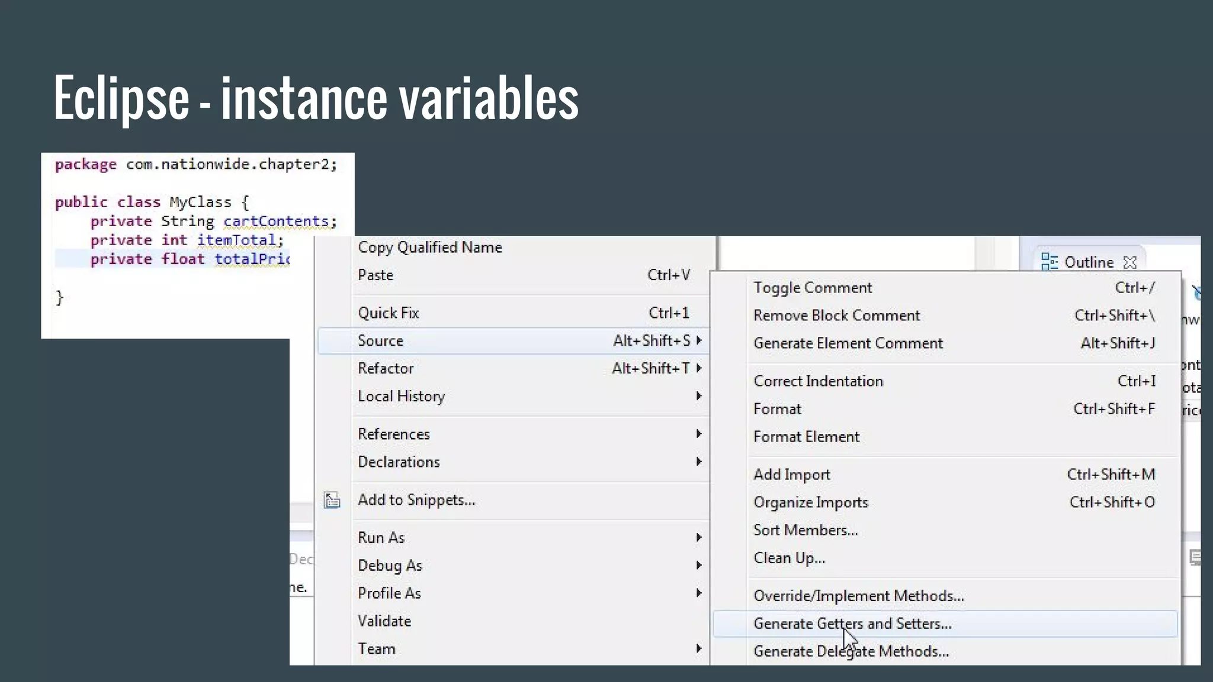1213x682 pixels.
Task: Select Format from the submenu
Action: coord(777,409)
